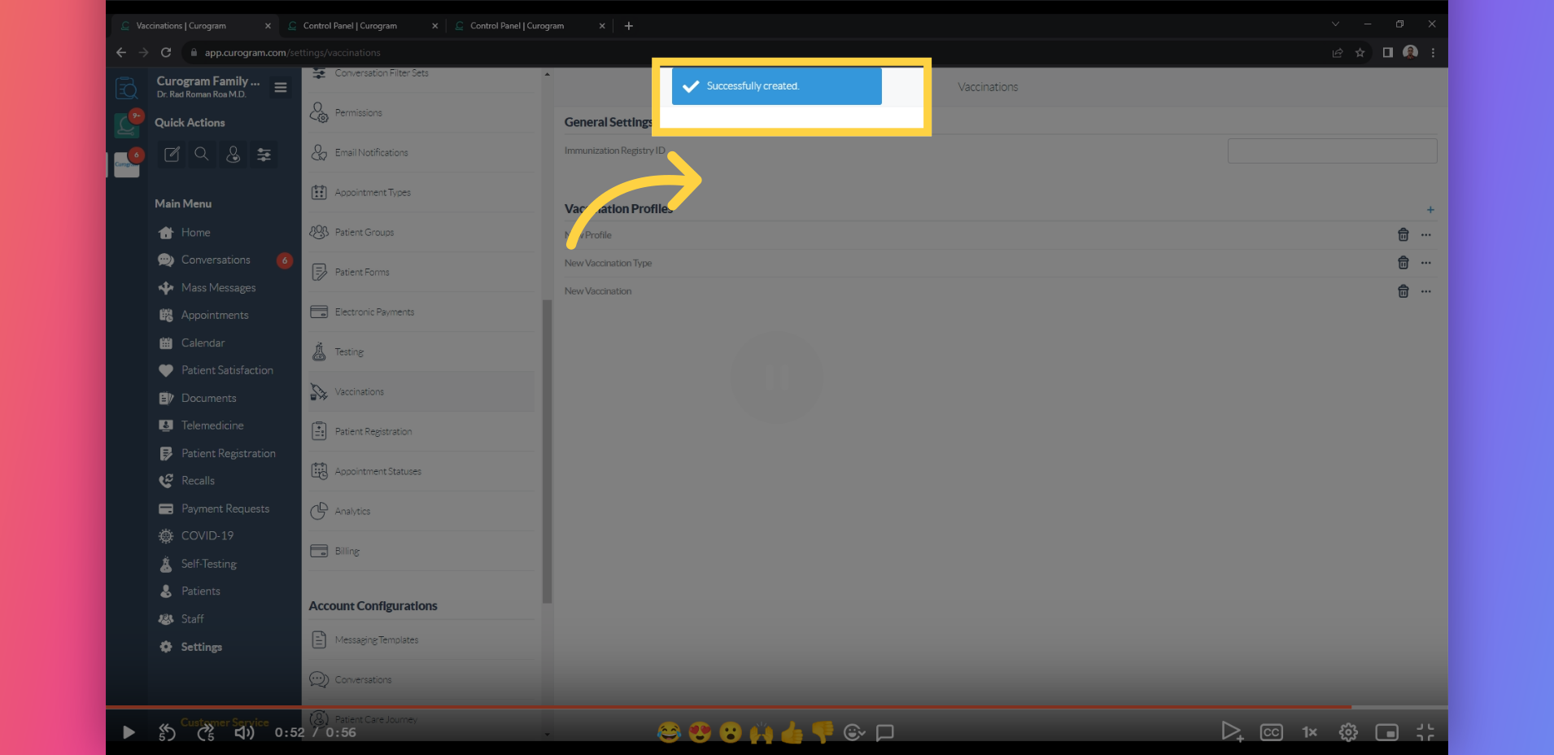Seek on the video progress bar
The image size is (1554, 755).
(776, 707)
